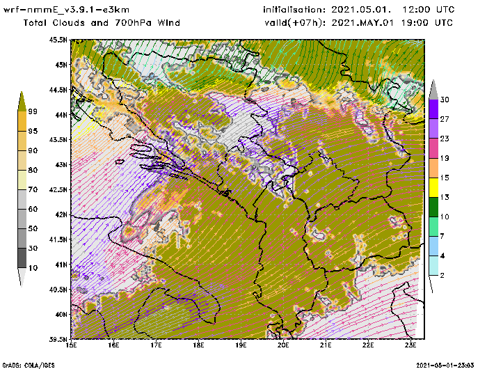The height and width of the screenshot is (369, 487).
Task: Click the '15' wind legend label
Action: tap(445, 178)
